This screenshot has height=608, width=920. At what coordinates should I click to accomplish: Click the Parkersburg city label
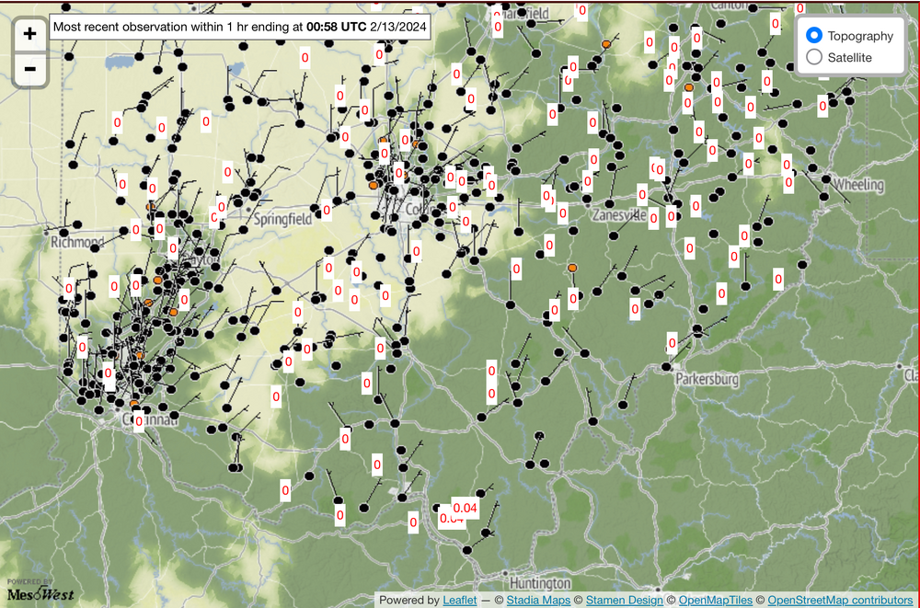tap(707, 379)
